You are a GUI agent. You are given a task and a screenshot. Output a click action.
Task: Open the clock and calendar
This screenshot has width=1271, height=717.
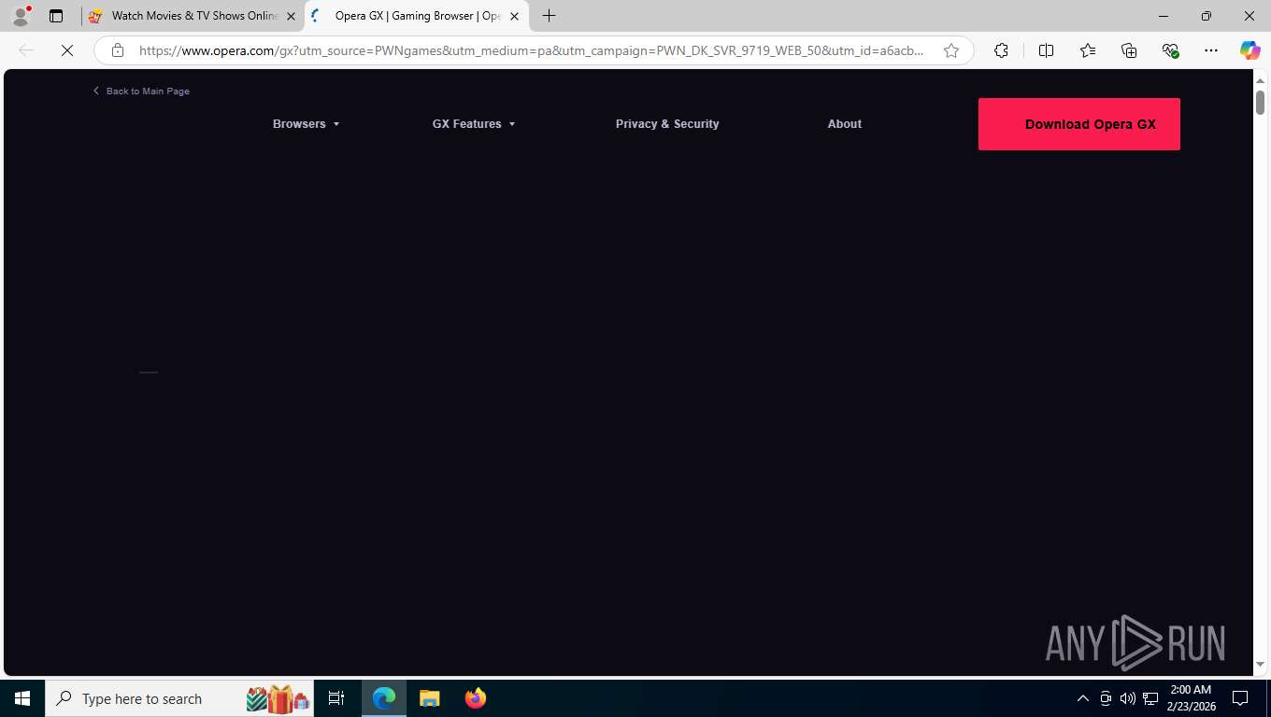pyautogui.click(x=1191, y=698)
